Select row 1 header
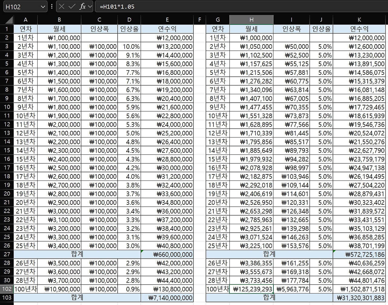The height and width of the screenshot is (305, 388). click(7, 29)
